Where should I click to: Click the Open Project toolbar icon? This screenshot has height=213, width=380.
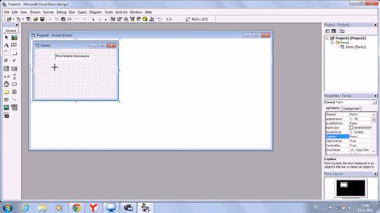pyautogui.click(x=36, y=19)
